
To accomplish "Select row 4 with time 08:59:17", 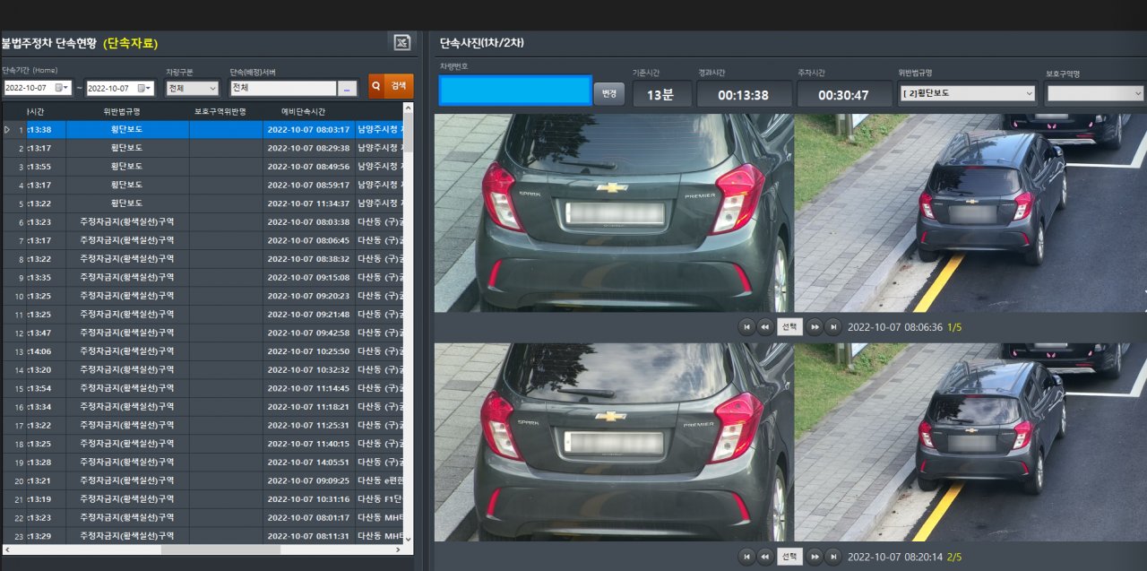I will point(202,185).
